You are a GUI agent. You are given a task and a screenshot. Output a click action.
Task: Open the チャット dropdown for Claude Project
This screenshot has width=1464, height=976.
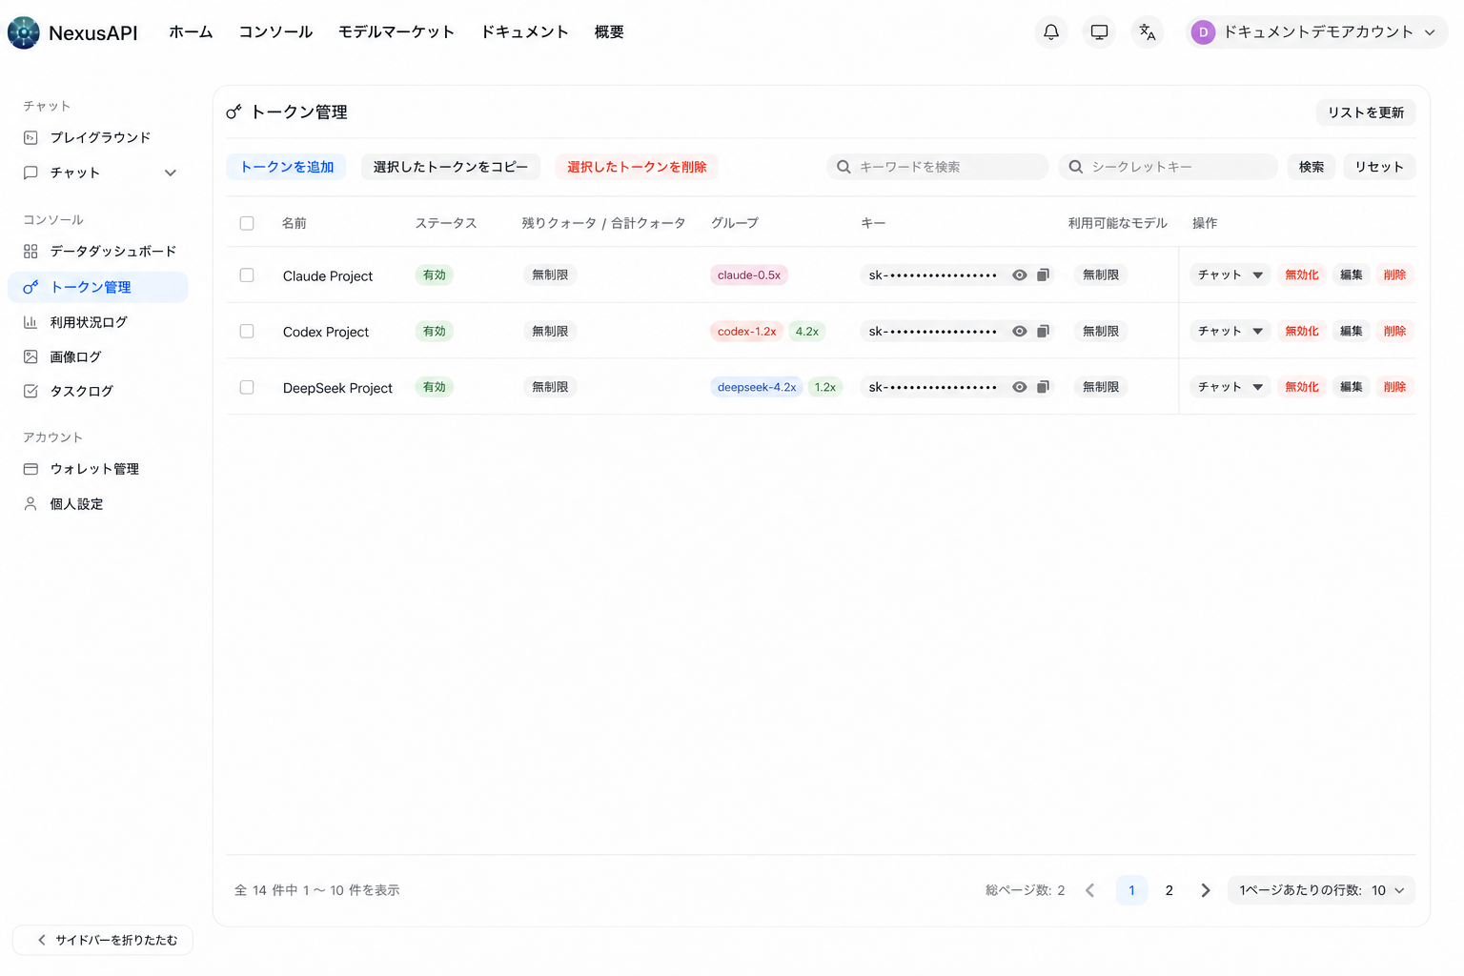coord(1230,275)
